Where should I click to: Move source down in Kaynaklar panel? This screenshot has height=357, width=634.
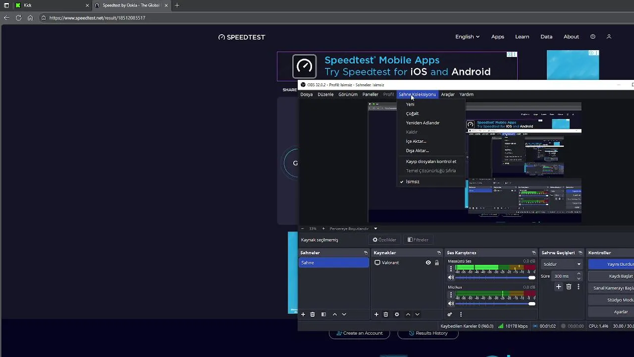pyautogui.click(x=418, y=314)
